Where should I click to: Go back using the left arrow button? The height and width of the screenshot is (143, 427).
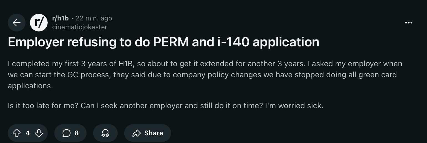click(17, 22)
